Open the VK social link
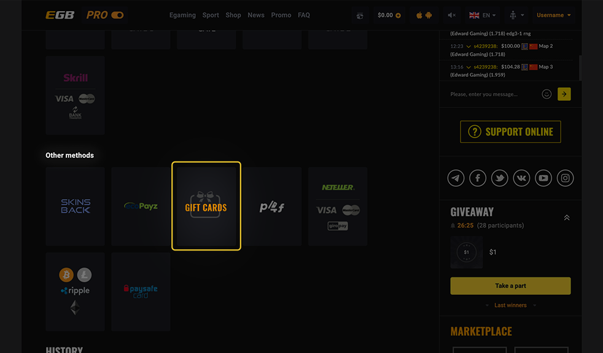Image resolution: width=603 pixels, height=353 pixels. tap(521, 178)
